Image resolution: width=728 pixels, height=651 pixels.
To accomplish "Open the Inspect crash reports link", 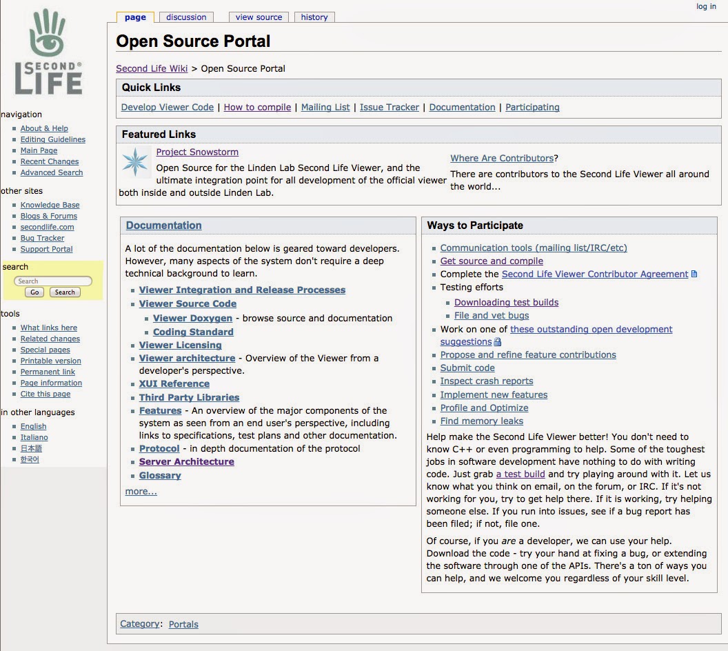I will [487, 381].
